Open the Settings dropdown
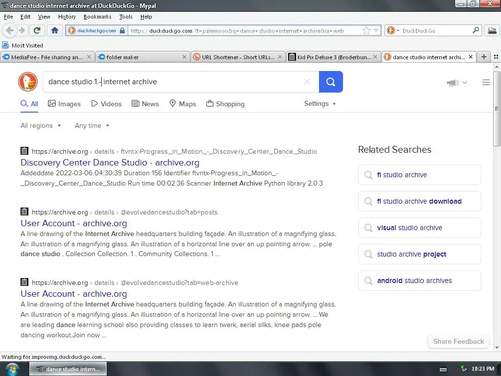Image resolution: width=501 pixels, height=376 pixels. point(320,104)
